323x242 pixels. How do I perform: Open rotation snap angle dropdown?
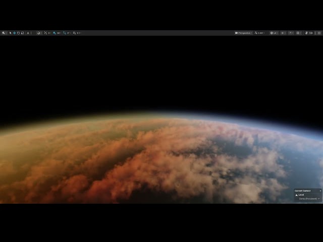tap(69, 33)
